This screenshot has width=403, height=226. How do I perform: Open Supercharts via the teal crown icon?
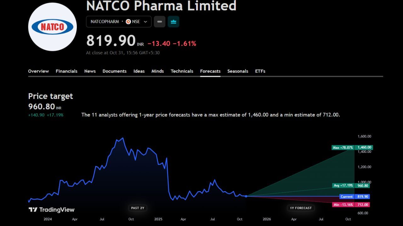click(x=173, y=21)
